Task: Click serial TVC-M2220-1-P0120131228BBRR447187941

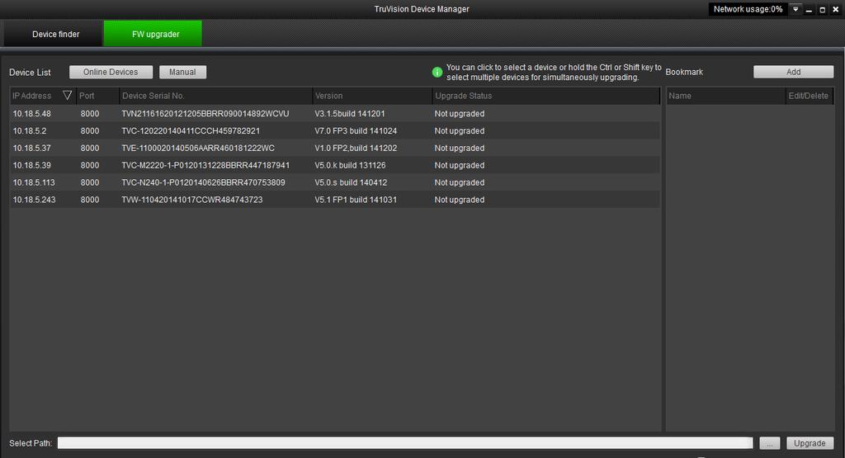Action: click(205, 165)
